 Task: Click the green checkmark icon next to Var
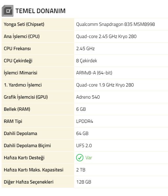(x=80, y=158)
